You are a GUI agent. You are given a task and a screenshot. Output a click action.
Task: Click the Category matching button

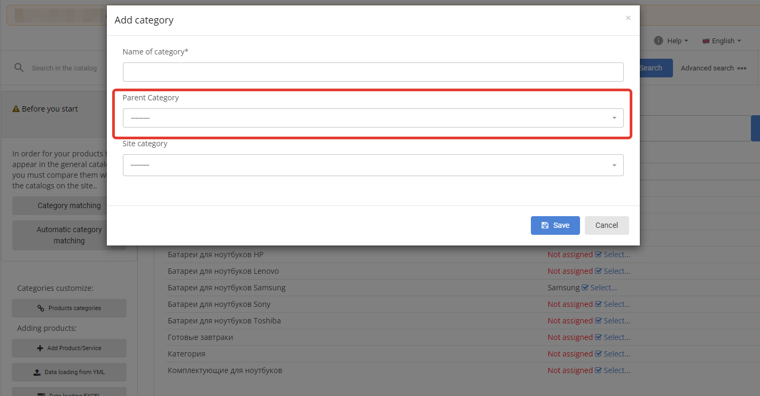(69, 205)
